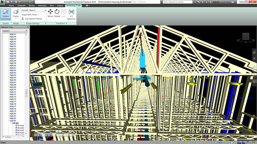Open the Current: Plane 3 dropdown

34,10
